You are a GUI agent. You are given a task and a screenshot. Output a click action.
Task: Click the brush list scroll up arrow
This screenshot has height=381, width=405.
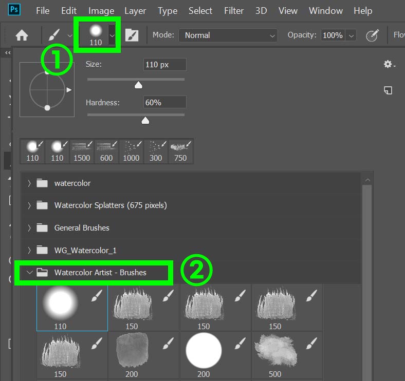coord(367,180)
